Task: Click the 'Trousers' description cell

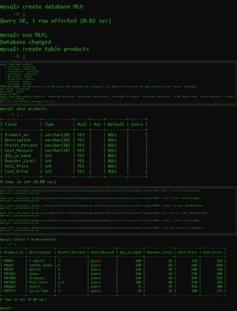Action: pyautogui.click(x=37, y=278)
